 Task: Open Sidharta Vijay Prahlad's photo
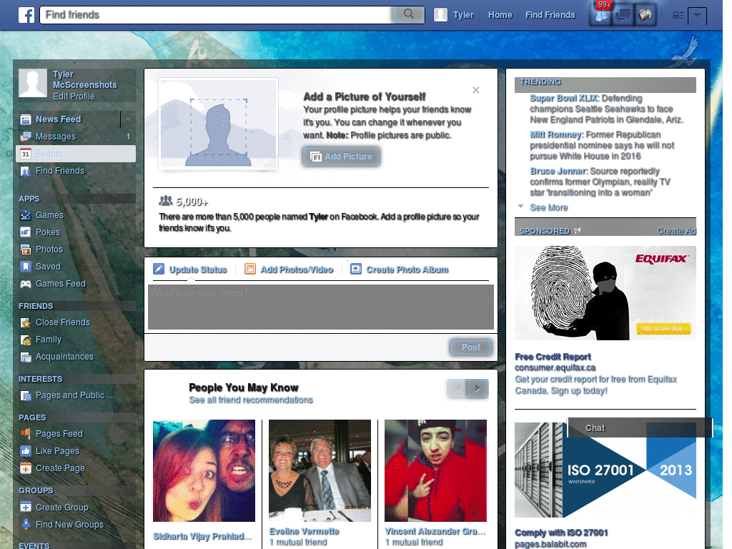coord(204,470)
